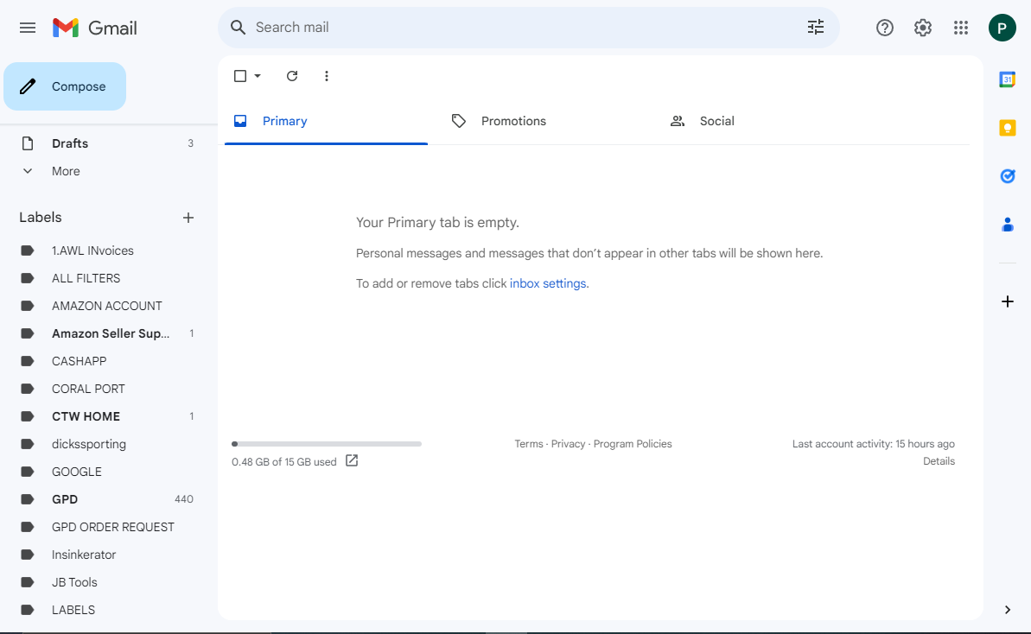Viewport: 1031px width, 634px height.
Task: Get add-ons plus icon in side panel
Action: point(1008,301)
